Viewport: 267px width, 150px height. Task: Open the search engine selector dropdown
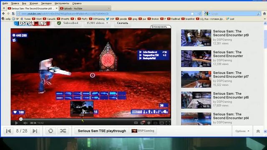point(207,14)
